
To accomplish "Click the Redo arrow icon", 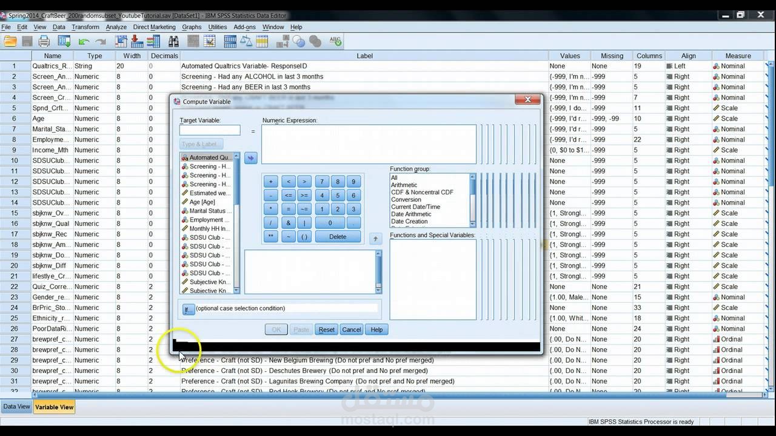I will click(101, 42).
